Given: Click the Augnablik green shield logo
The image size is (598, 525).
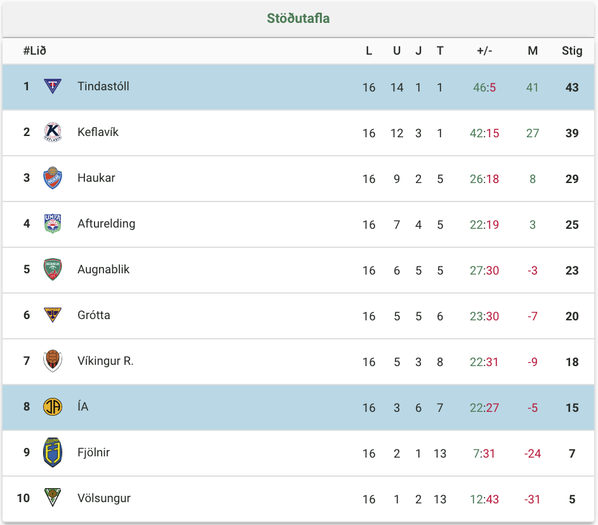Looking at the screenshot, I should [x=53, y=269].
